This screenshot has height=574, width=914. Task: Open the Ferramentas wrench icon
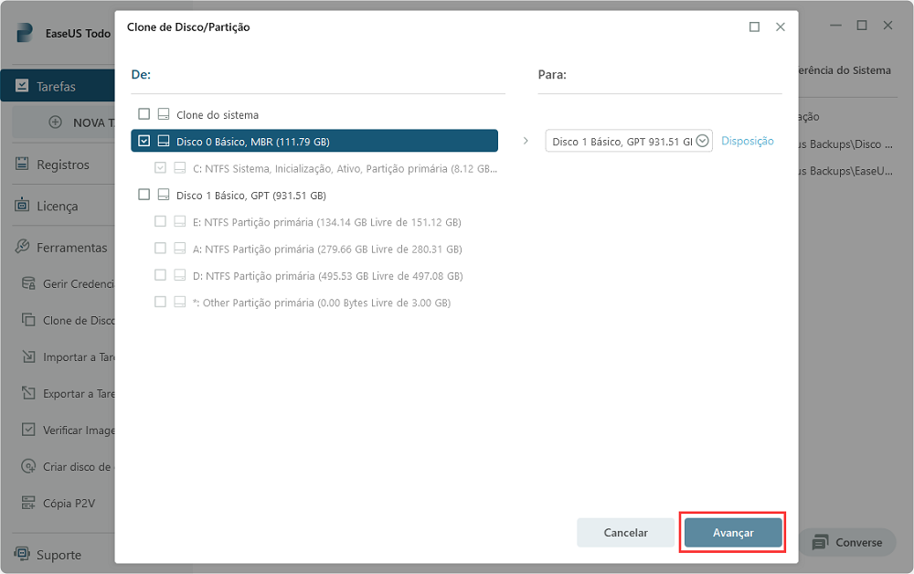22,247
